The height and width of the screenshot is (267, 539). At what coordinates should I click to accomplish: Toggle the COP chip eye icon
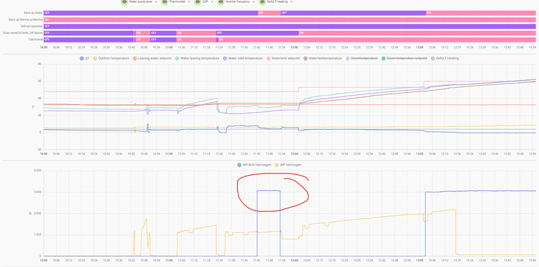click(x=197, y=2)
